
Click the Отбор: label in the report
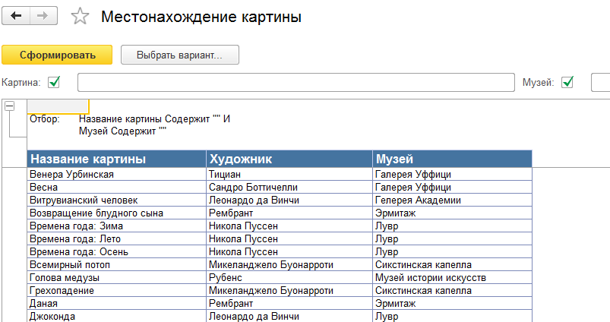pyautogui.click(x=45, y=119)
